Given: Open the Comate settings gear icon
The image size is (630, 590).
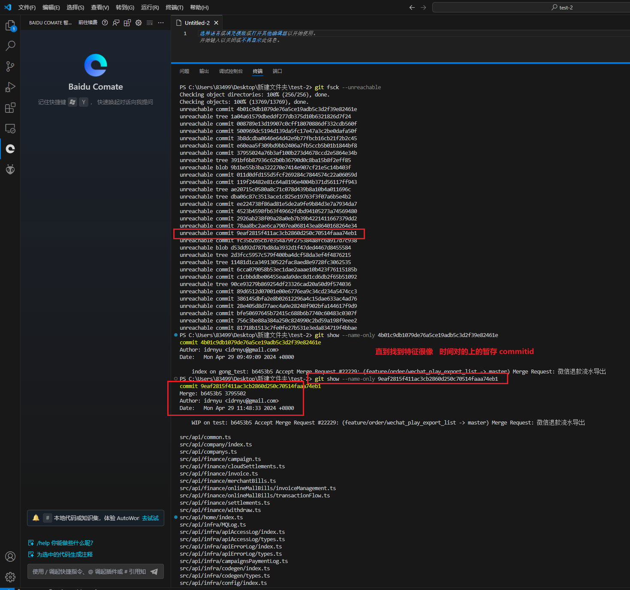Looking at the screenshot, I should point(139,23).
